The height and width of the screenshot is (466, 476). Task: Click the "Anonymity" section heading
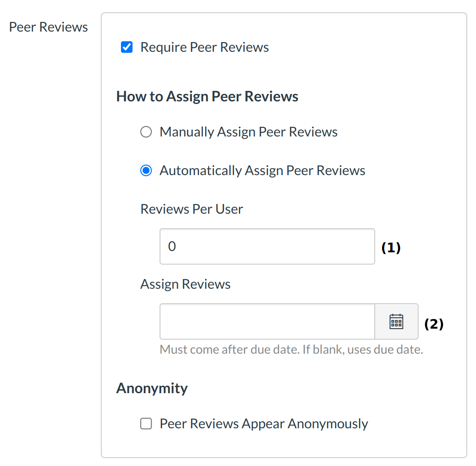(x=152, y=388)
